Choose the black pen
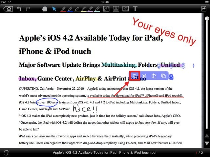The width and height of the screenshot is (210, 157). [77, 9]
